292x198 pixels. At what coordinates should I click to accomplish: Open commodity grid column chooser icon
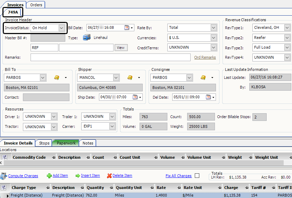click(5, 157)
